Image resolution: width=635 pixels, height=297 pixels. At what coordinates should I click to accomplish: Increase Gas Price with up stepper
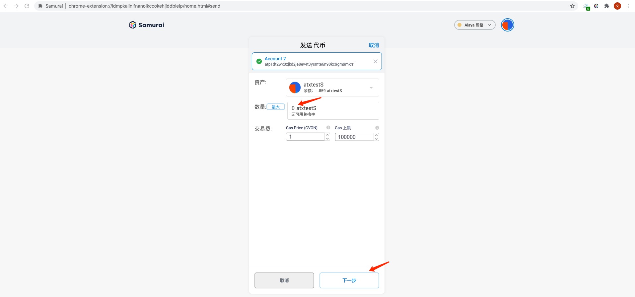point(327,135)
